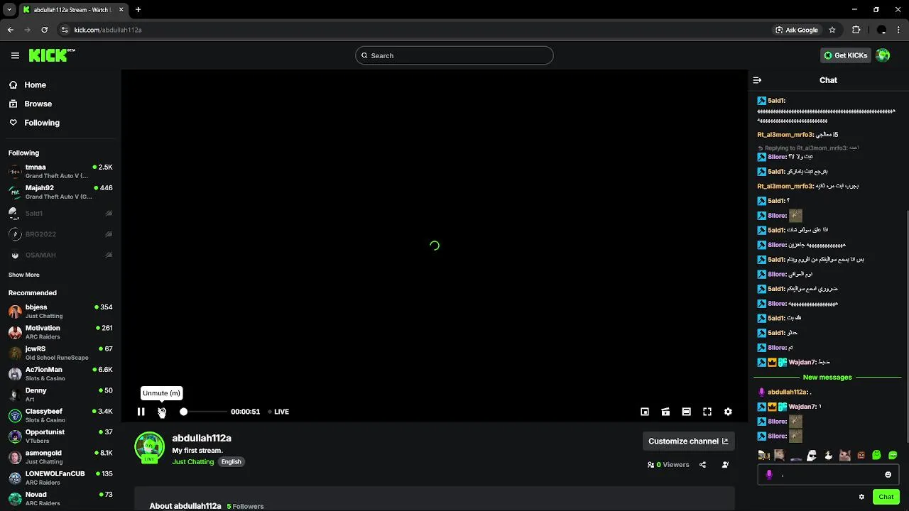Image resolution: width=909 pixels, height=511 pixels.
Task: Open the Just Chatting category link
Action: coord(192,462)
